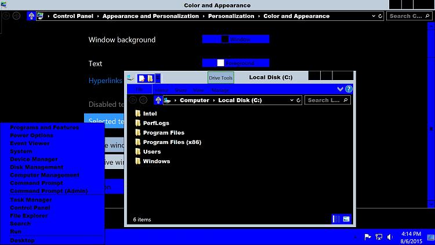Expand the Explorer ribbon with the chevron
Viewport: 435px width, 245px height.
(340, 89)
